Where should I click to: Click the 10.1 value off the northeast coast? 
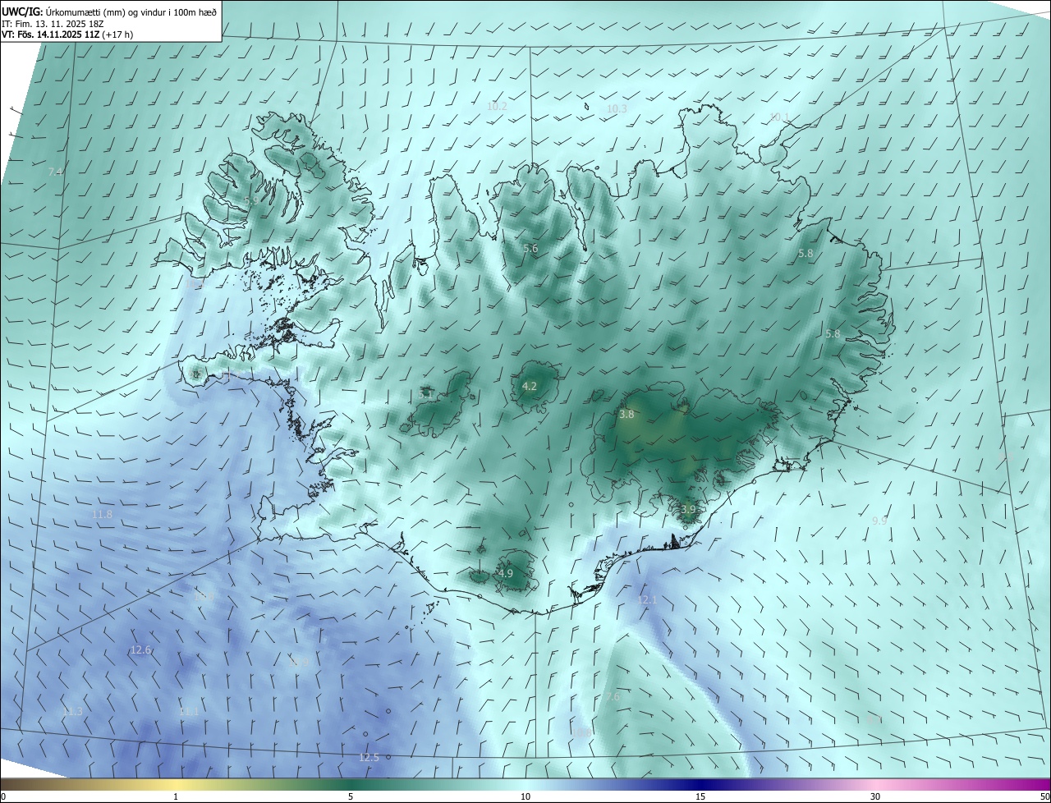(779, 117)
